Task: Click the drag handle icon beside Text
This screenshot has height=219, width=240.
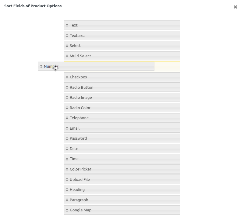Action: [x=67, y=25]
